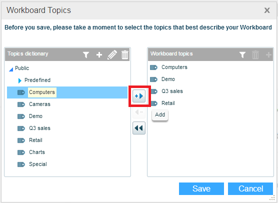278x203 pixels.
Task: Click the remove-topic left arrow minus button
Action: pyautogui.click(x=139, y=112)
